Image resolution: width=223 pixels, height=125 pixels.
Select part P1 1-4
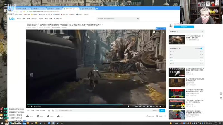click(186, 52)
